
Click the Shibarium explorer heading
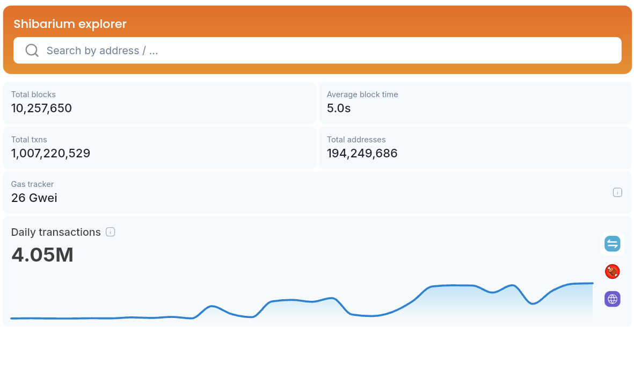point(70,24)
